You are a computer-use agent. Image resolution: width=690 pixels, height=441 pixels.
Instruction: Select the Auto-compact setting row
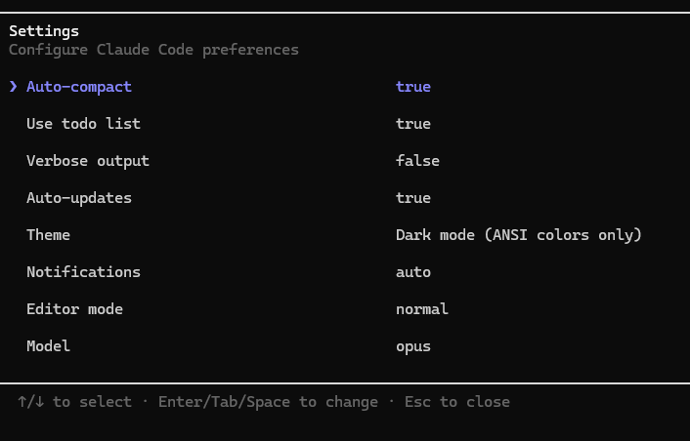[x=345, y=87]
